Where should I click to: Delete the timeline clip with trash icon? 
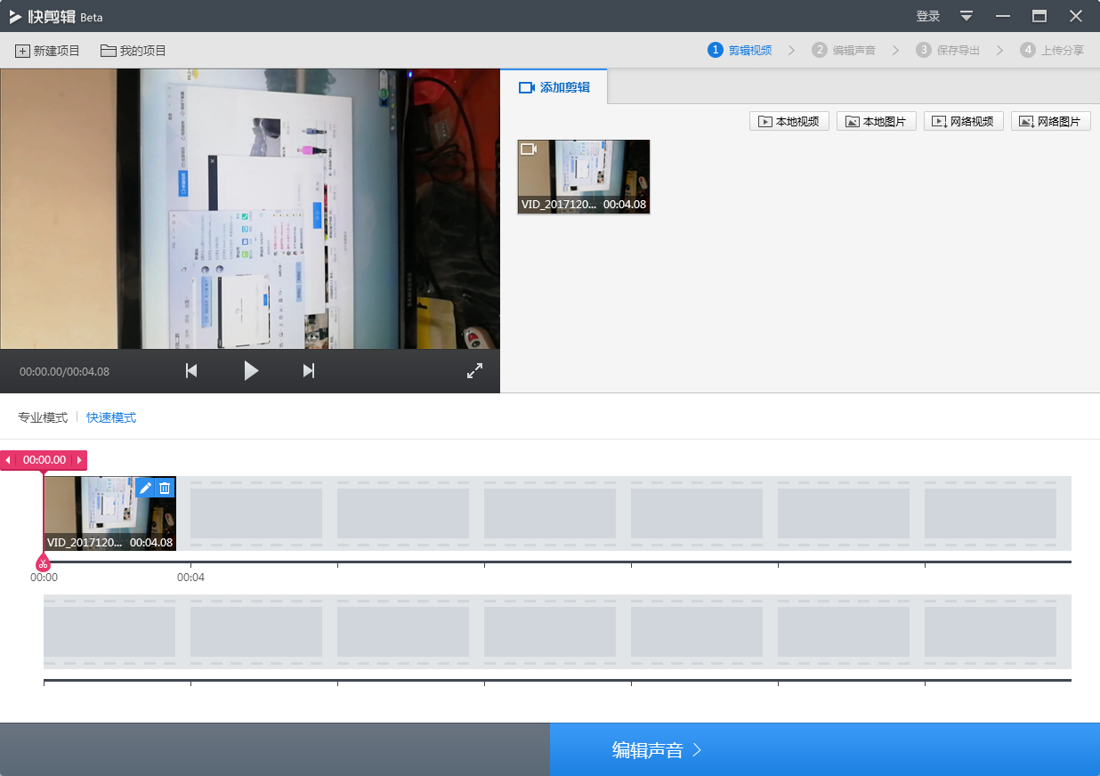[x=165, y=488]
